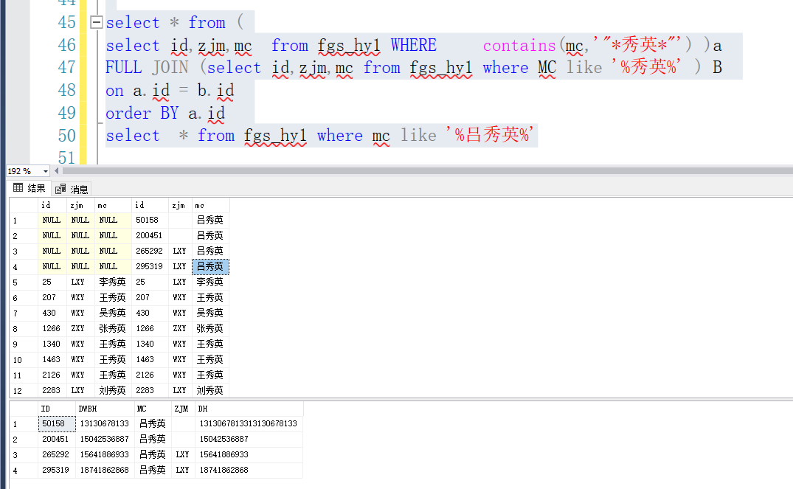Click line number 48 in the margin

coord(66,90)
